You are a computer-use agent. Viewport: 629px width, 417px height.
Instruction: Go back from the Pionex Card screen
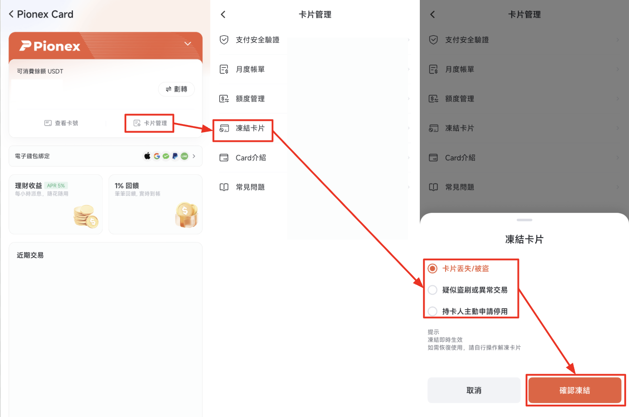click(11, 14)
